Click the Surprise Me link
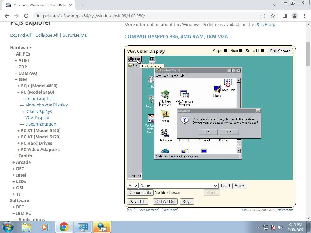This screenshot has height=233, width=311. point(75,35)
